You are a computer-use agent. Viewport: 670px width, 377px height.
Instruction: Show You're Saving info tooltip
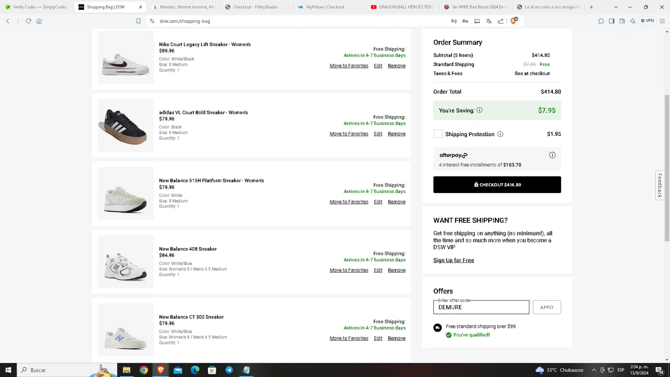[479, 110]
